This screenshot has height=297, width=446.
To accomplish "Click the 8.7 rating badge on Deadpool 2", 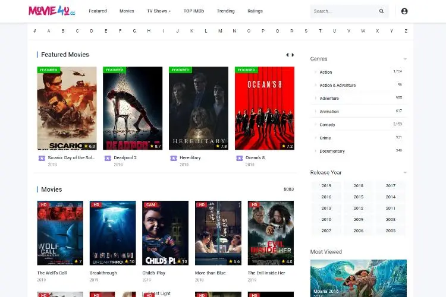I will 156,146.
